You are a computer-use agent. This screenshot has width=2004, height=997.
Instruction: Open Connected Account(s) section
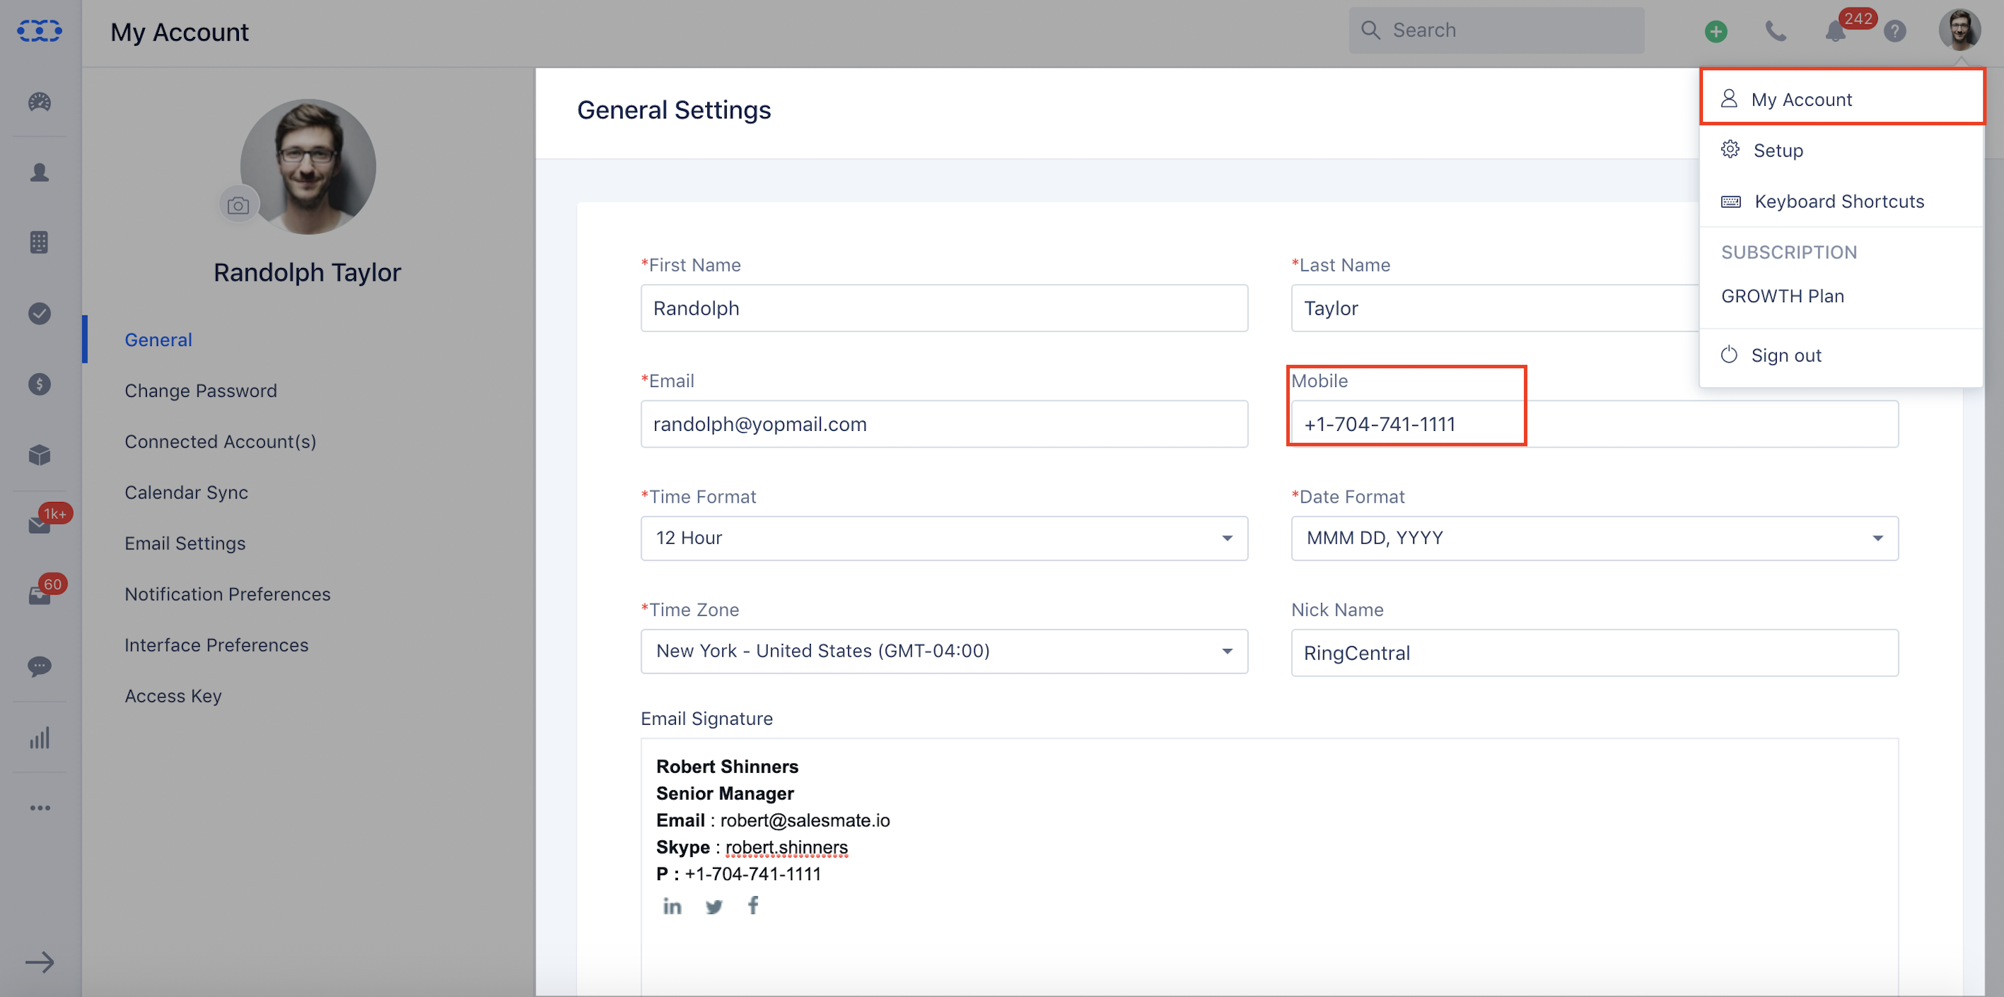coord(220,441)
